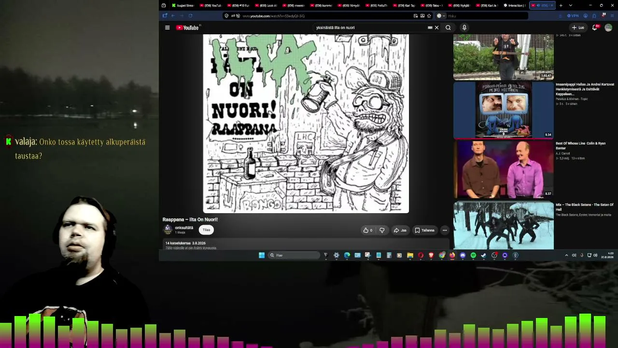Open a new browser tab

point(561,5)
